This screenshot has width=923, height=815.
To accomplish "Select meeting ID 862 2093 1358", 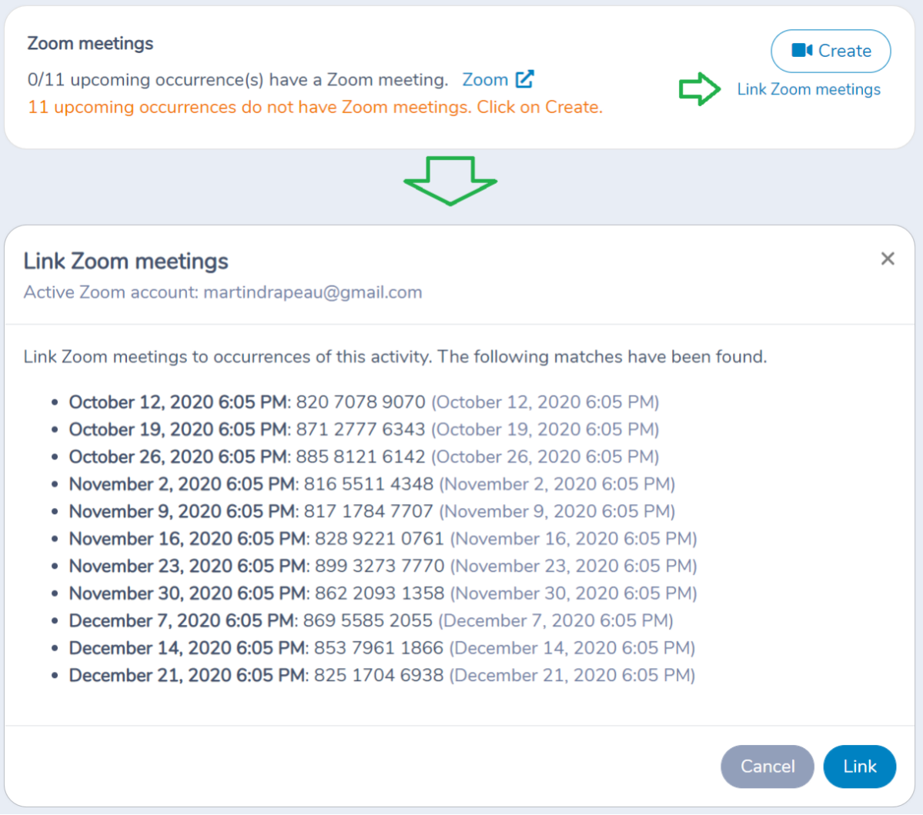I will [x=379, y=593].
